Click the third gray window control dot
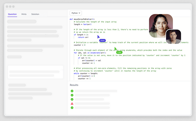Screen dimensions: 196x121 [x=13, y=6]
